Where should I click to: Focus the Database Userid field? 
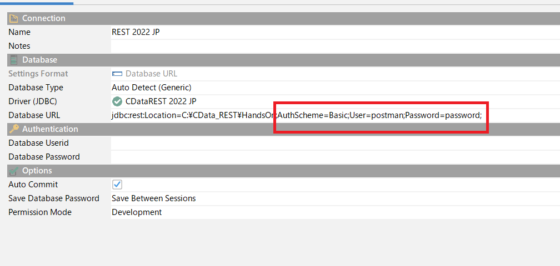[x=333, y=143]
